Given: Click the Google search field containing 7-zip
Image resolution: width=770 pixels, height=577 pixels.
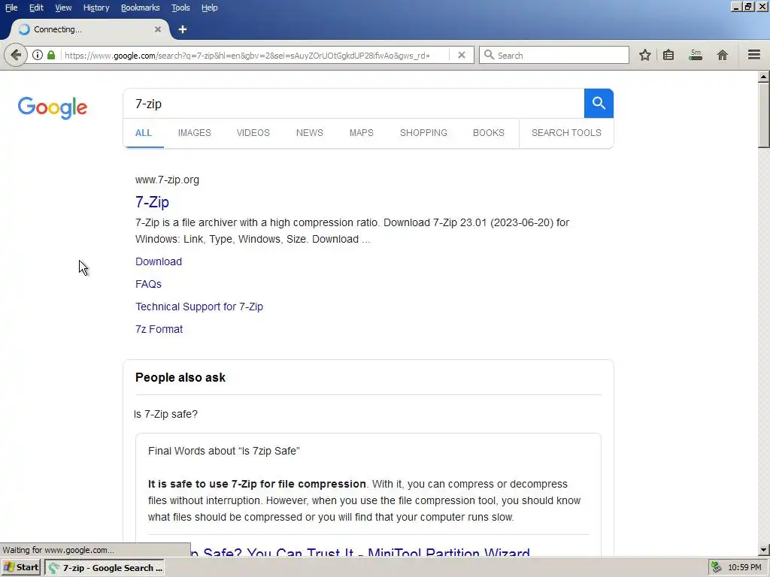Looking at the screenshot, I should click(353, 104).
